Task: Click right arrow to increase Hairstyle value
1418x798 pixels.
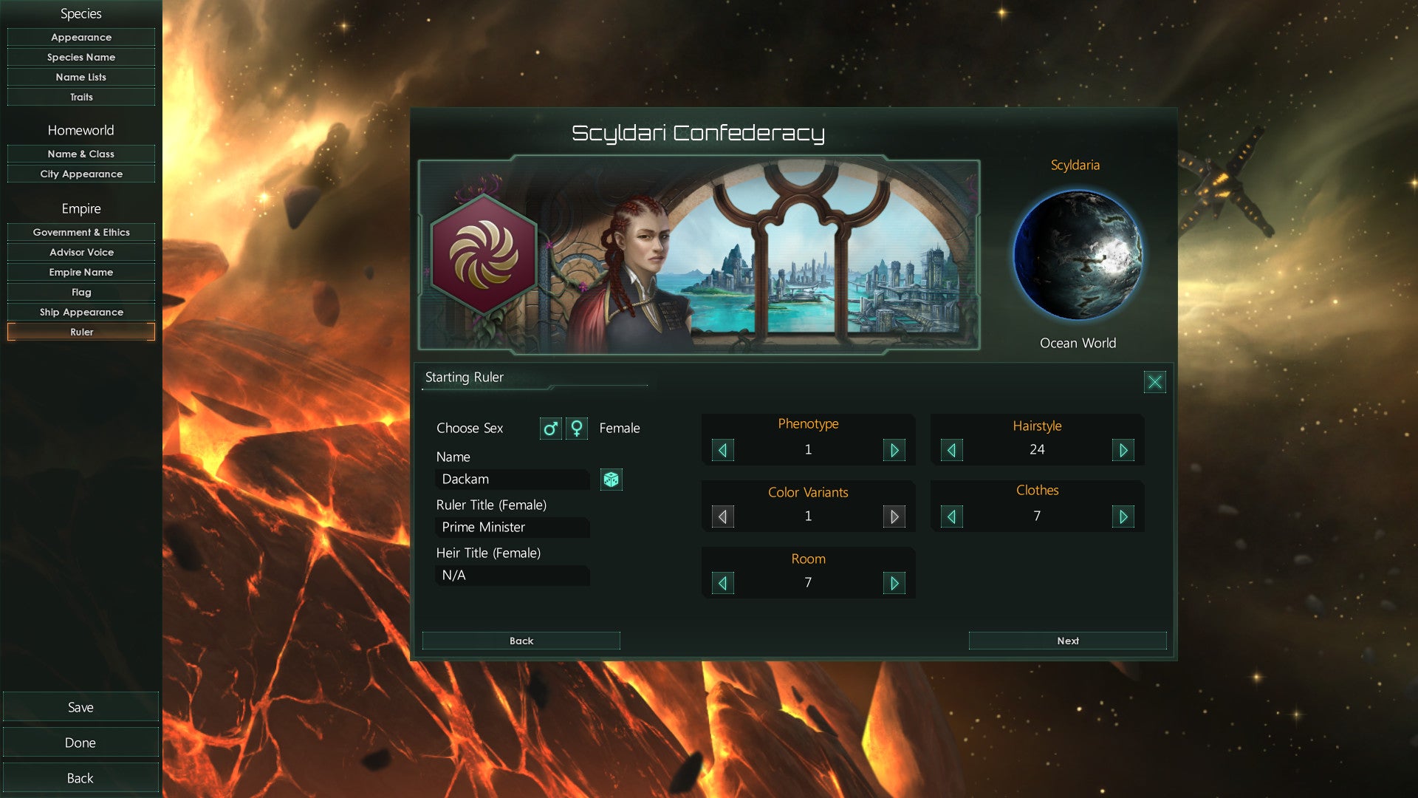Action: [1124, 449]
